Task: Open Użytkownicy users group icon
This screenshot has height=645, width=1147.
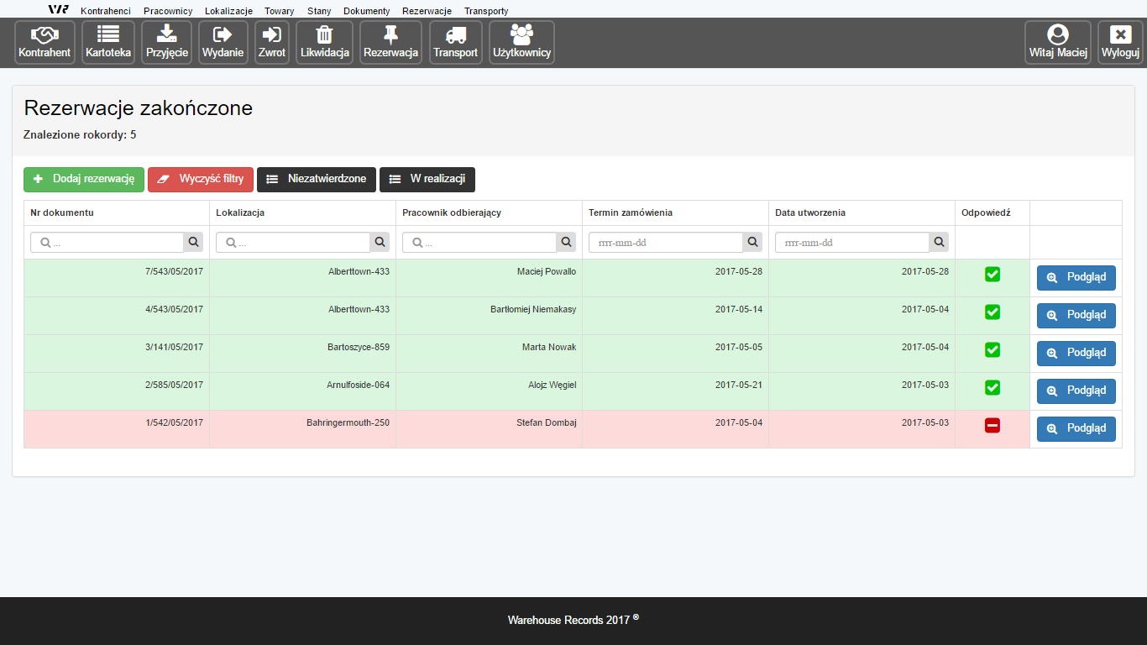Action: pos(521,34)
